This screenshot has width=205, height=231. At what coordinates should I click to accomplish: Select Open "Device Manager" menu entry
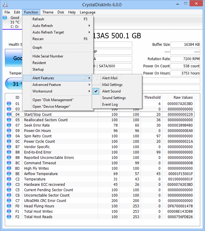pyautogui.click(x=58, y=107)
